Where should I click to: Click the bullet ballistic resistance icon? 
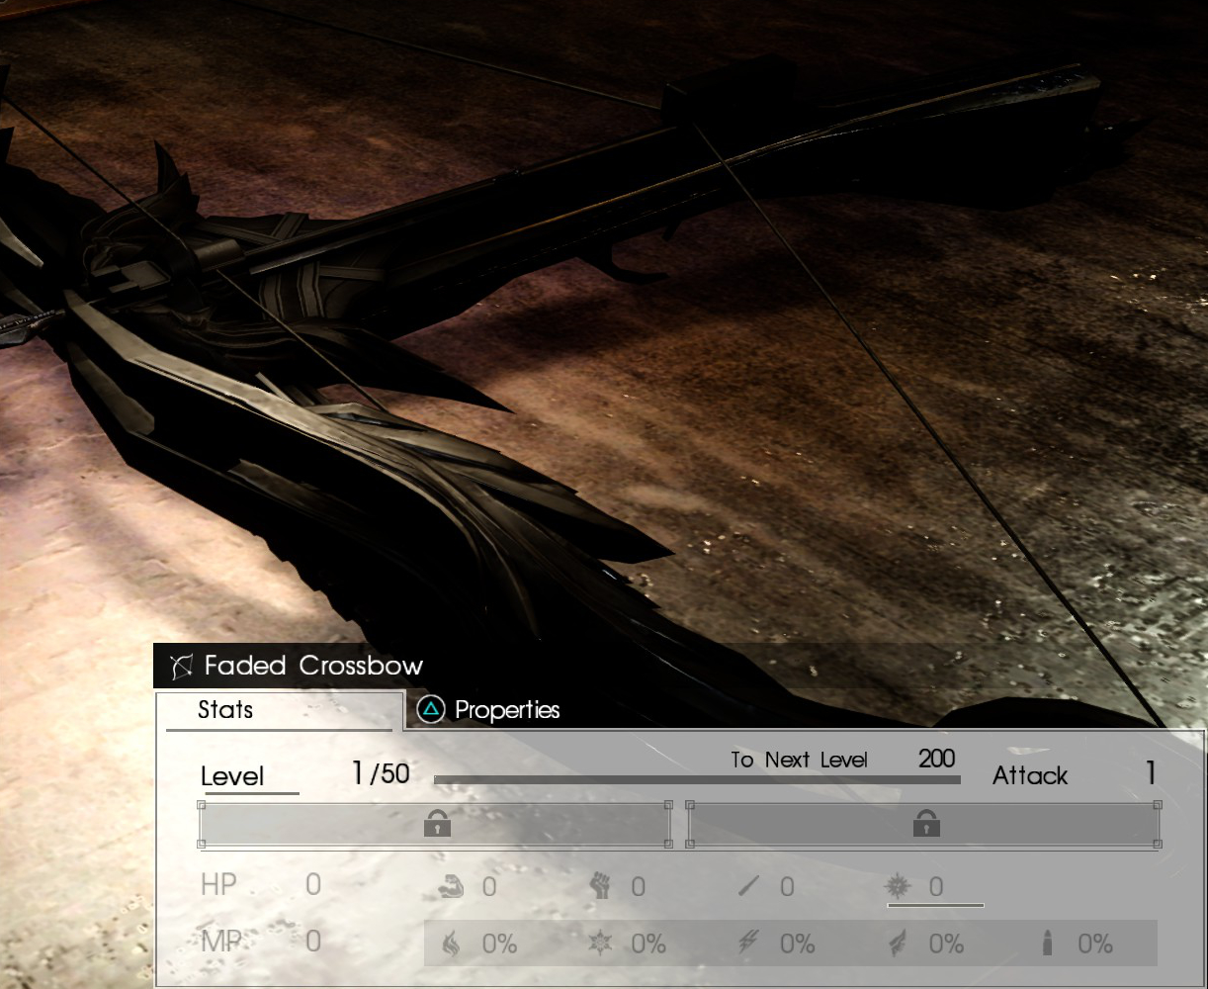(1047, 944)
